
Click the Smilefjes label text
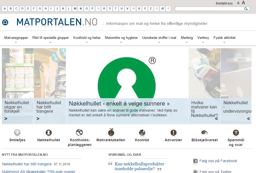tap(17, 140)
